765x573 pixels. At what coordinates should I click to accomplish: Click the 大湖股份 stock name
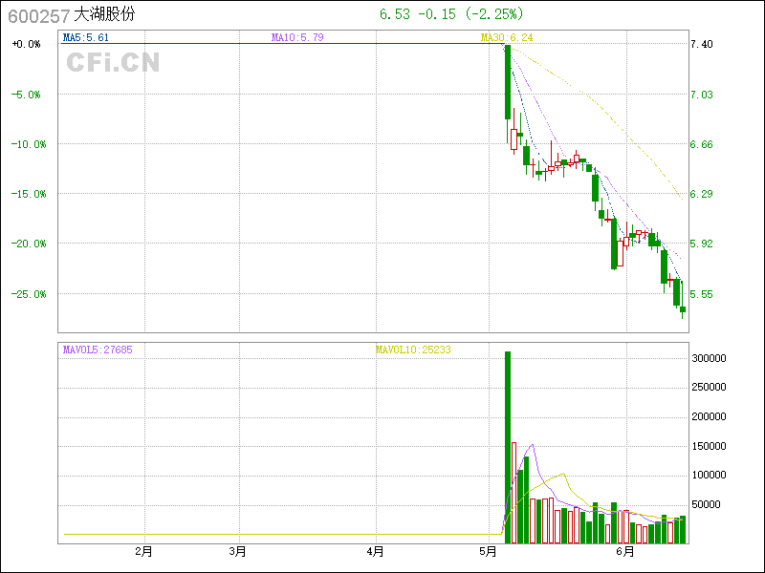pos(104,15)
